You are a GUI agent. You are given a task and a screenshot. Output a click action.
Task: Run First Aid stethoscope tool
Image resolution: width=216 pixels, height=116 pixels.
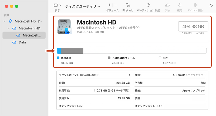tap(128, 5)
